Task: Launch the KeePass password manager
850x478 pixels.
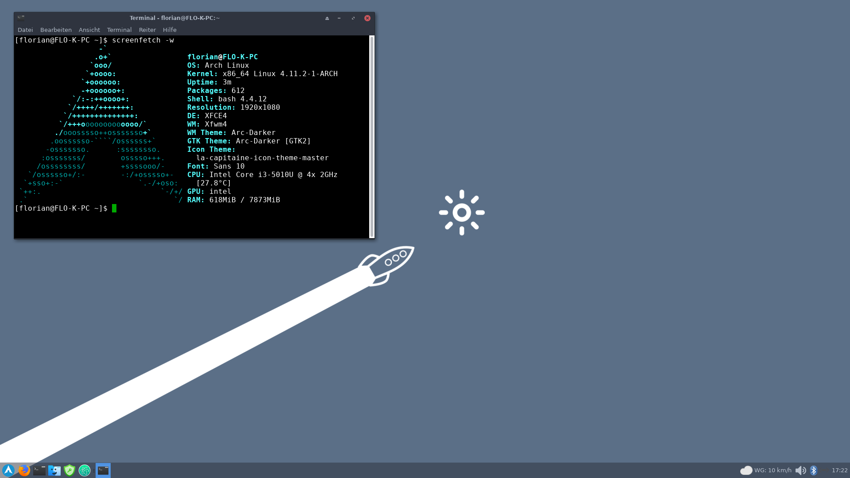Action: [70, 470]
